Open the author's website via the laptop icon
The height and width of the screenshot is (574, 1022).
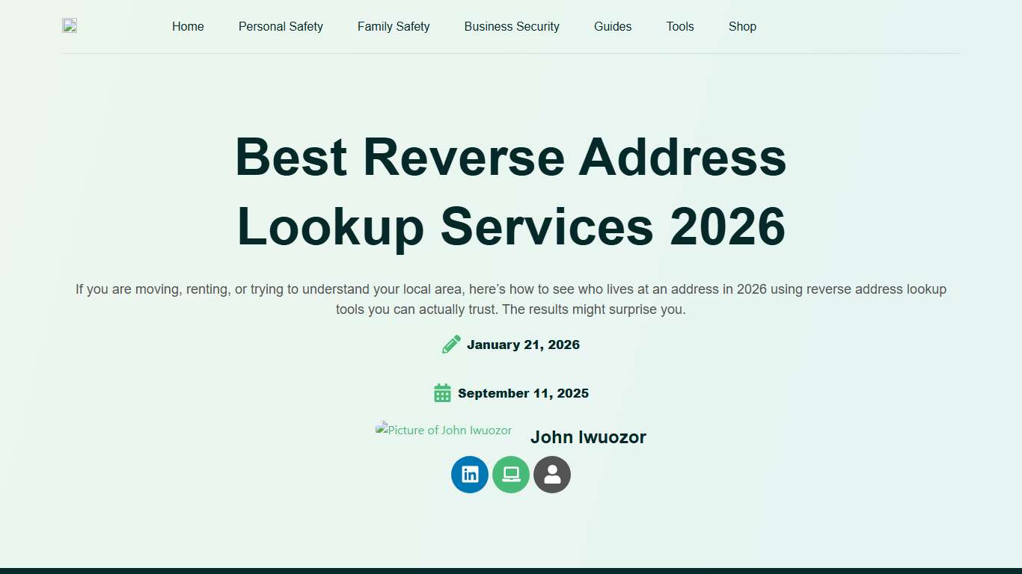click(x=511, y=475)
